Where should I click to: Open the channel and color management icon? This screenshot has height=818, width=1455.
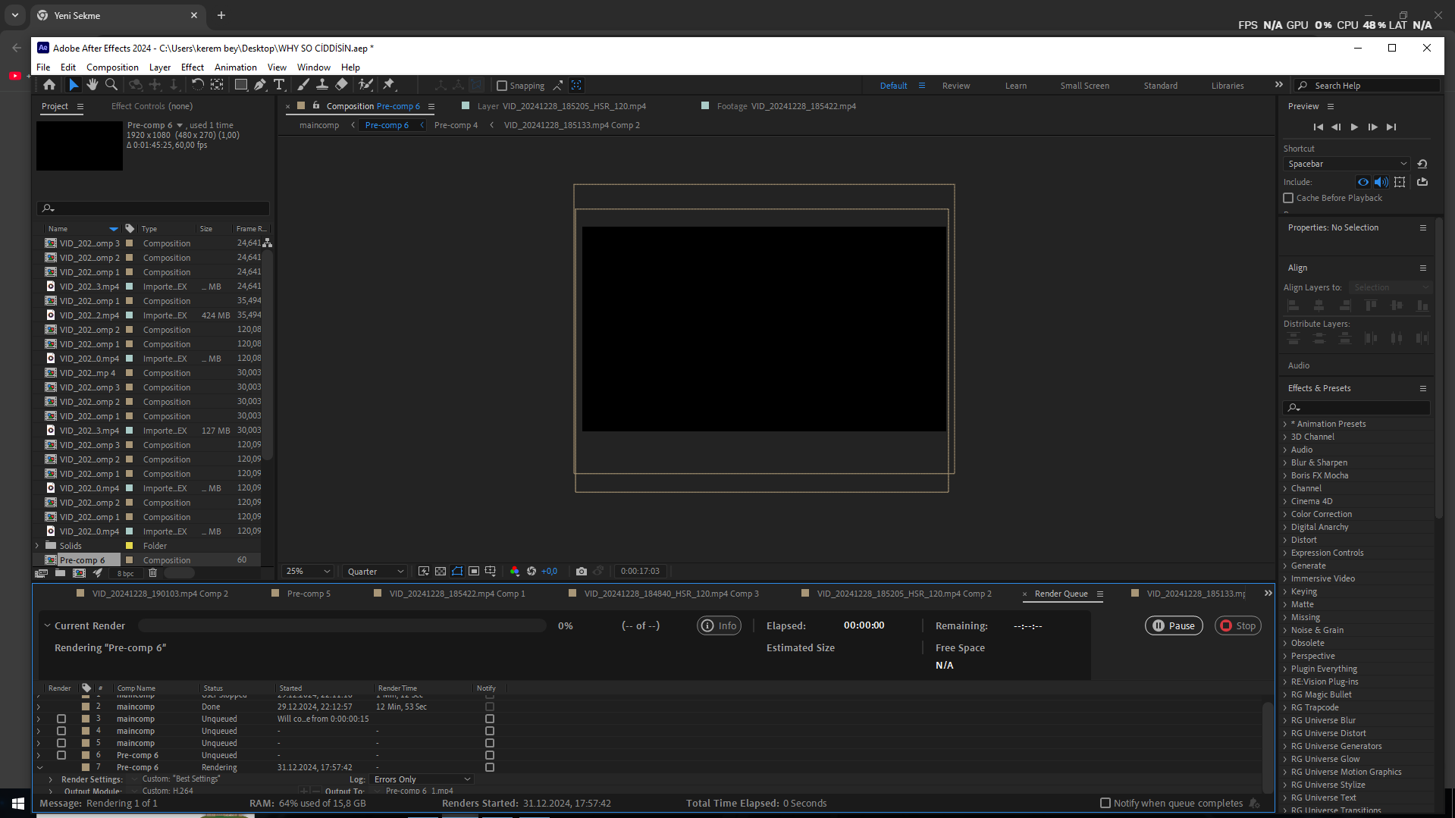pos(515,571)
